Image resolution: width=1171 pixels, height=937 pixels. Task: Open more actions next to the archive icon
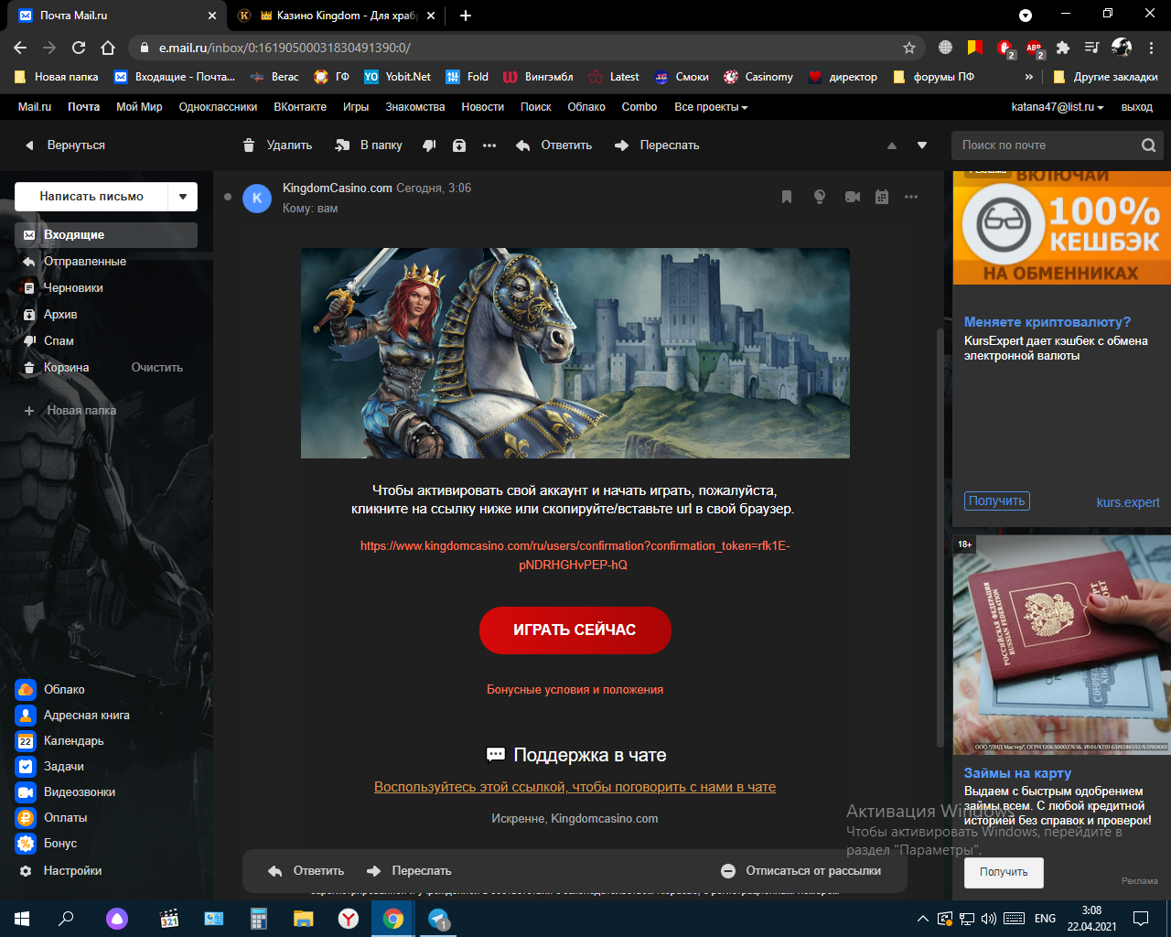click(x=489, y=145)
